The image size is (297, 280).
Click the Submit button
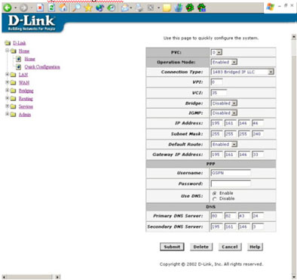pos(172,247)
